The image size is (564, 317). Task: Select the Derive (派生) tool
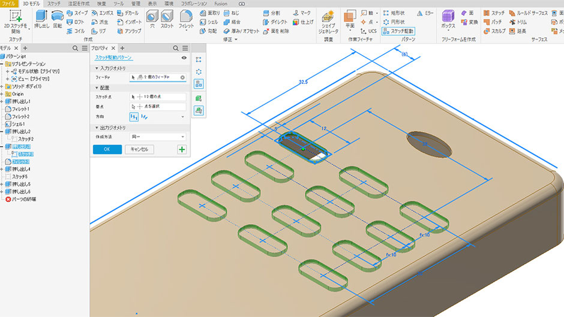point(100,22)
